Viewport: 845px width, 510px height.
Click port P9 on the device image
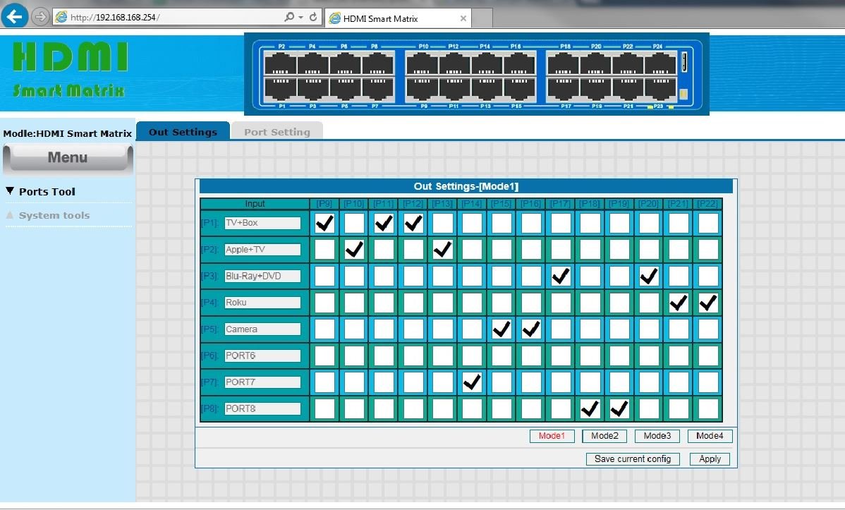click(422, 88)
